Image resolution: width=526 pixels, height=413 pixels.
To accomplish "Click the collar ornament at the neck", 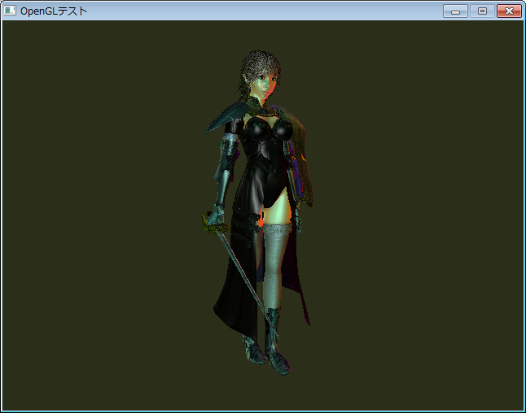I will (261, 104).
